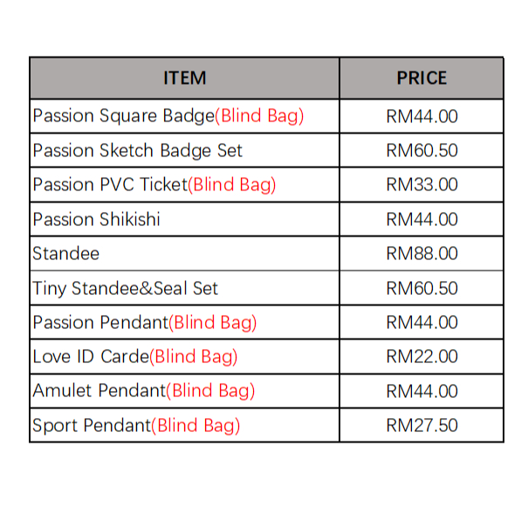Click the Standee item cell

click(x=66, y=254)
